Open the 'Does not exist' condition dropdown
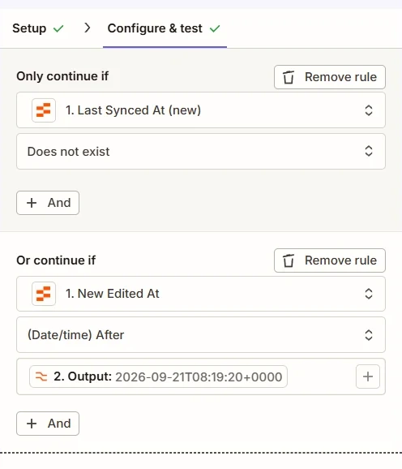This screenshot has height=469, width=402. [x=201, y=152]
